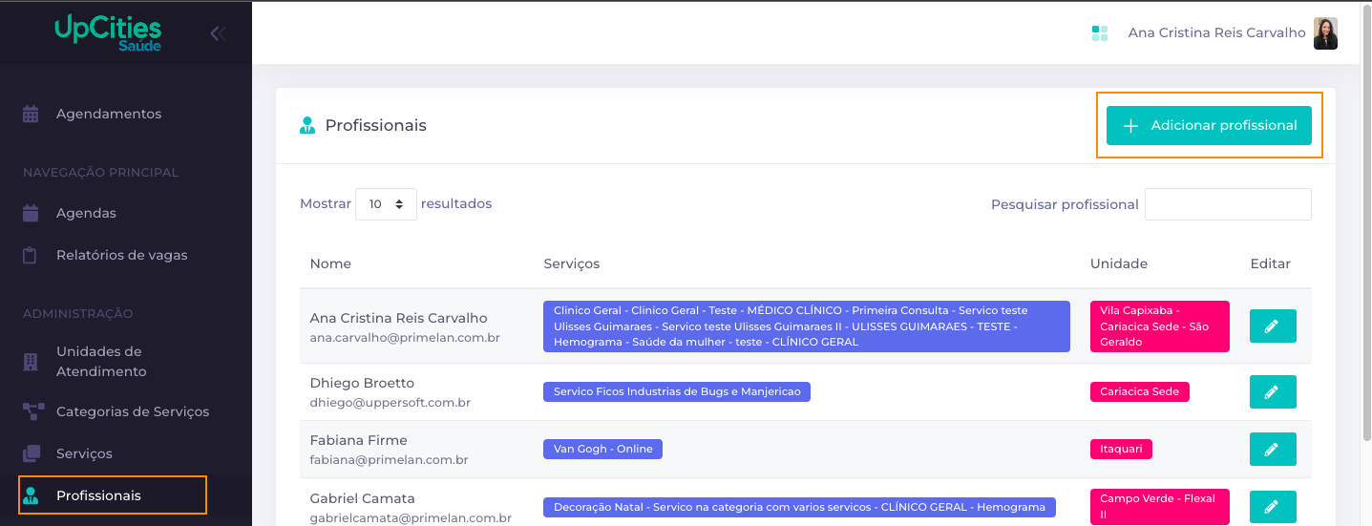Click Ana Cristina's profile avatar photo
The image size is (1372, 526).
click(1325, 33)
